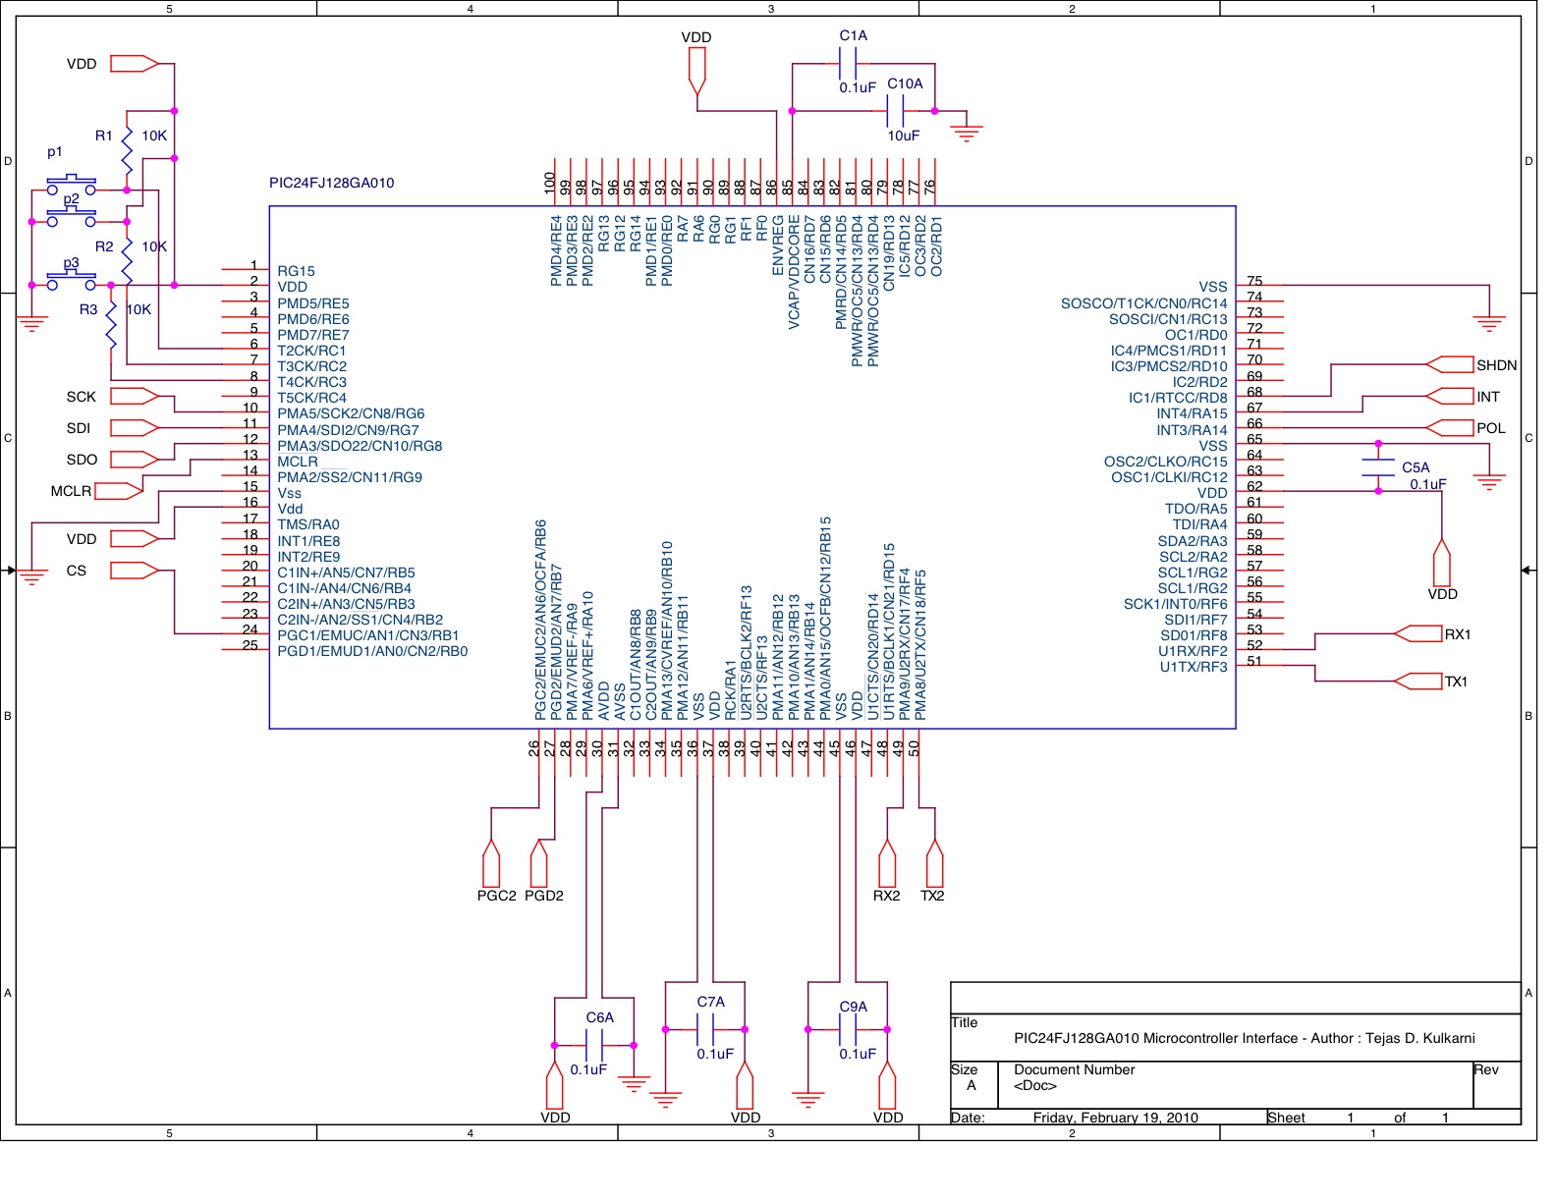
Task: Click the U1RX/RF2 pin label
Action: click(x=1194, y=651)
